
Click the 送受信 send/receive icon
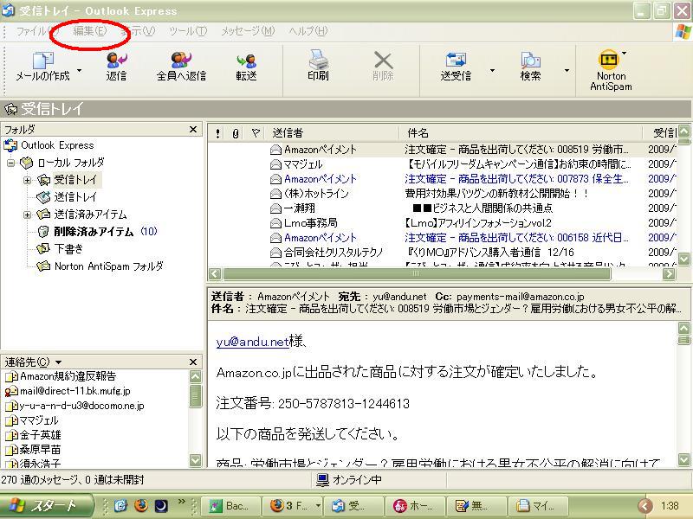[456, 61]
